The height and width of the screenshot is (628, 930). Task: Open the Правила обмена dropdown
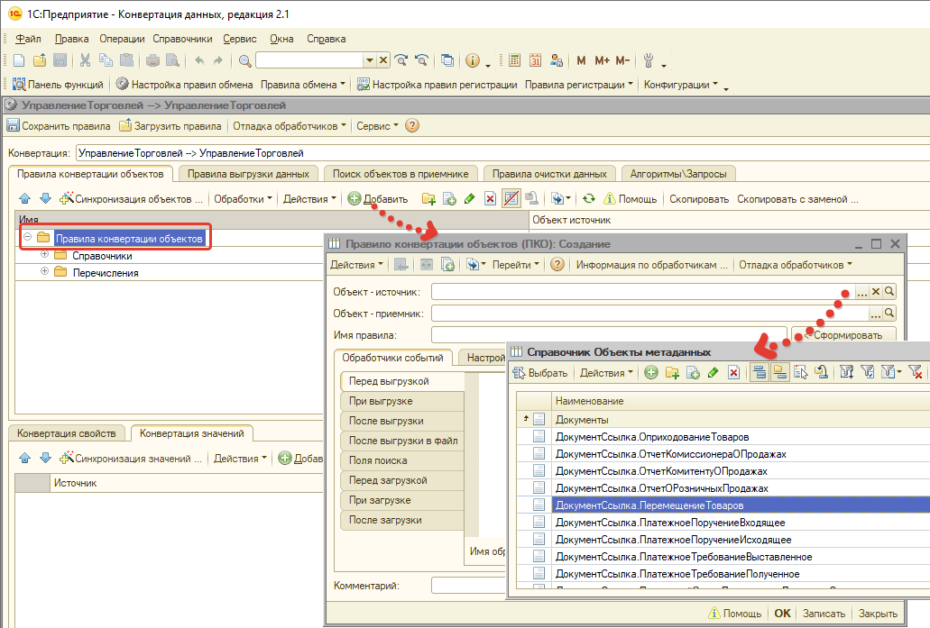tap(302, 85)
